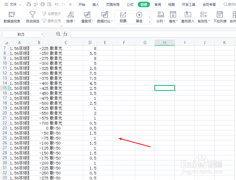The height and width of the screenshot is (180, 236).
Task: Select column D header
Action: pyautogui.click(x=90, y=43)
